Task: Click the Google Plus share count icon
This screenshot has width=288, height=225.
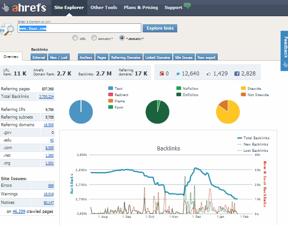Action: [162, 74]
